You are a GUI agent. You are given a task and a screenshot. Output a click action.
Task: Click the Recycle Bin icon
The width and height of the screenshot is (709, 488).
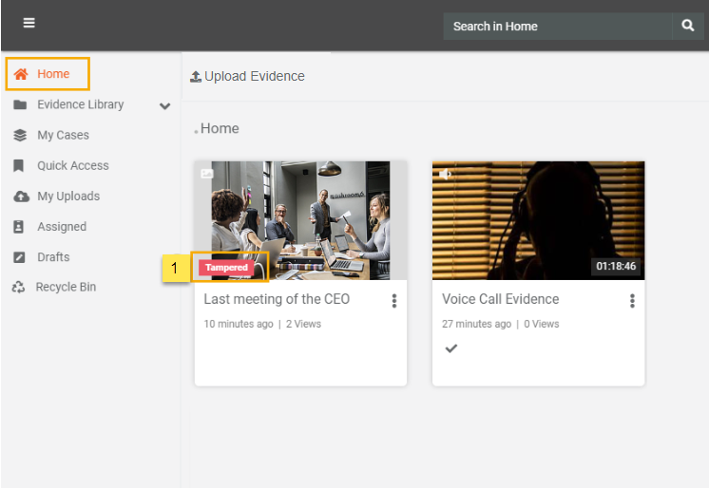tap(19, 288)
